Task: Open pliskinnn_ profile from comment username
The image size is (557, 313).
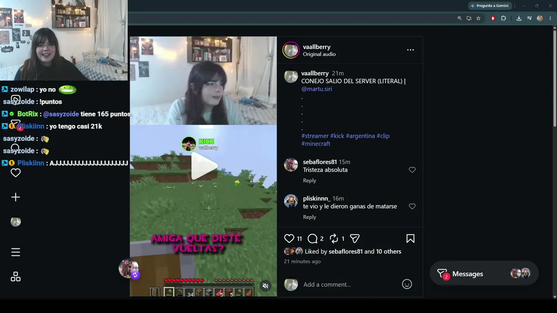Action: click(x=317, y=199)
